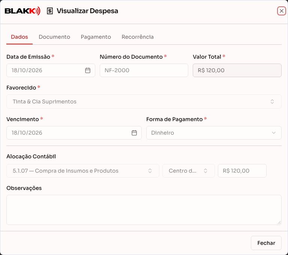Switch to the Dados tab
This screenshot has height=255, width=288.
(19, 37)
